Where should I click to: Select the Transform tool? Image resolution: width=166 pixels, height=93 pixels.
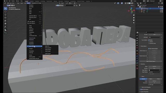click(x=5, y=24)
